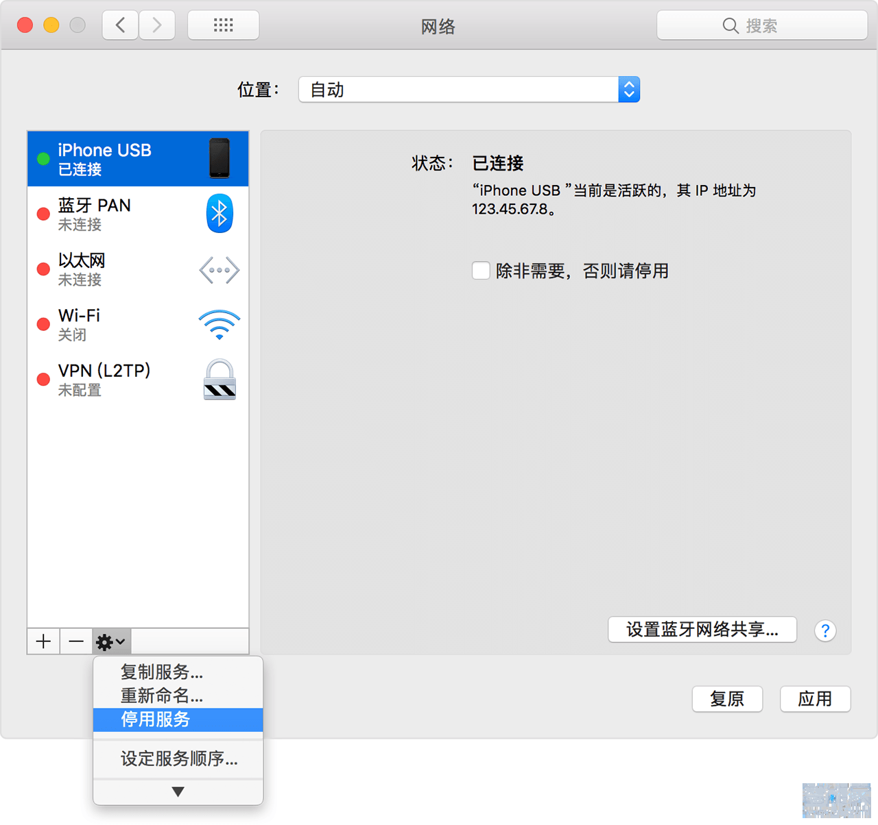The height and width of the screenshot is (825, 878).
Task: Click the Ethernet (以太网) connector icon
Action: click(219, 269)
